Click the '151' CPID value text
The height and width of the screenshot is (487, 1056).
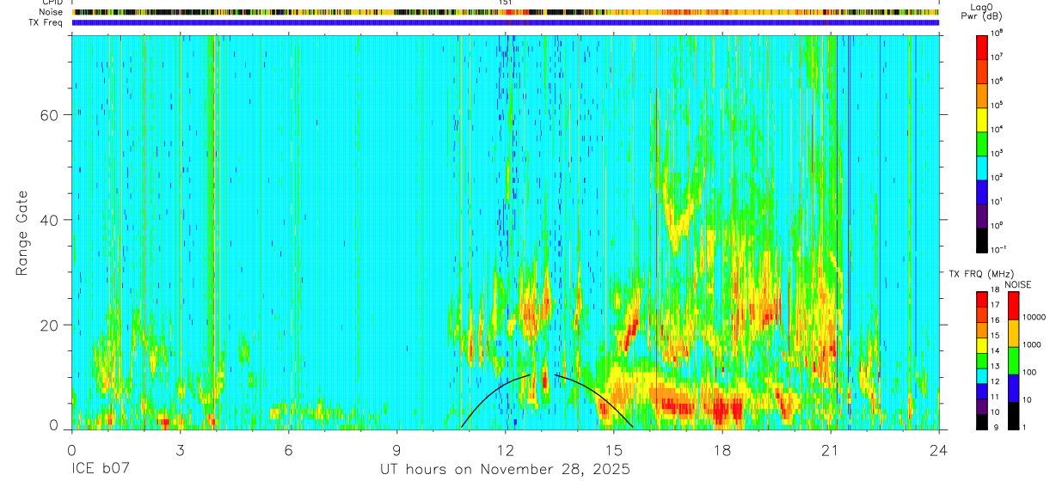(506, 3)
